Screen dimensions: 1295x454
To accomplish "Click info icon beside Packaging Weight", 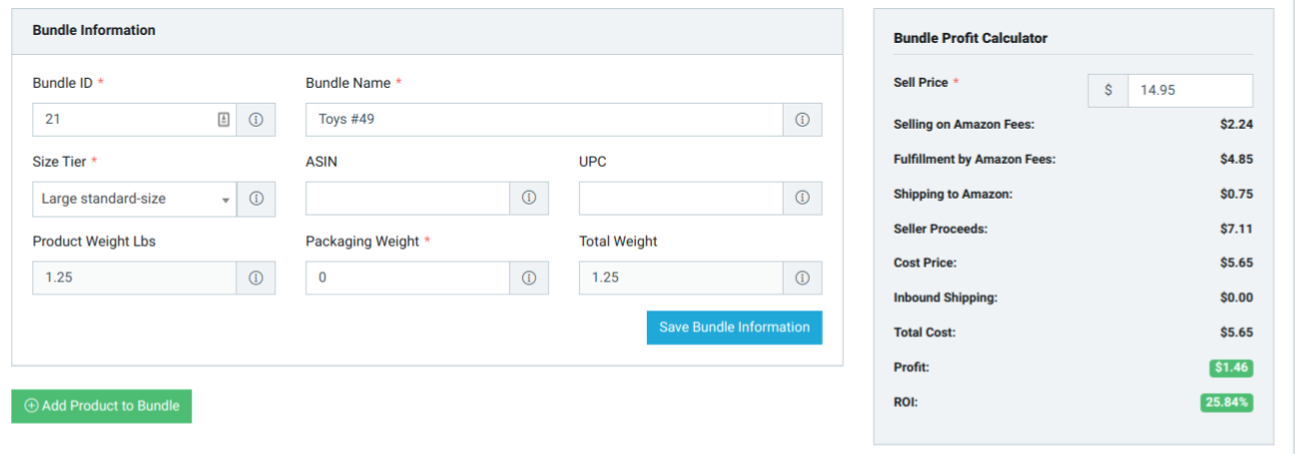I will click(529, 278).
